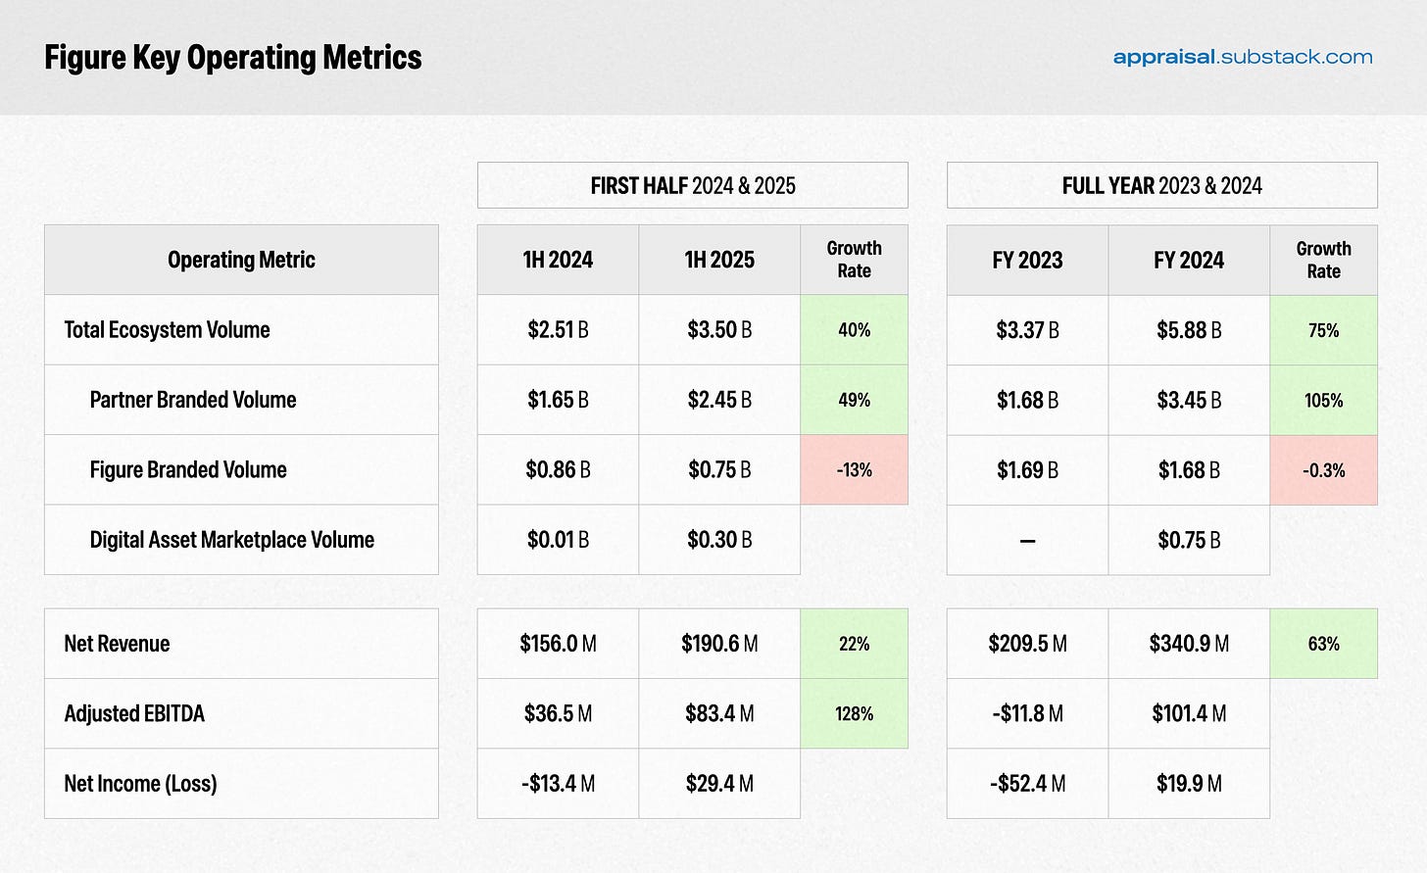Image resolution: width=1427 pixels, height=873 pixels.
Task: Click the Net Income (Loss) row label
Action: tap(140, 784)
